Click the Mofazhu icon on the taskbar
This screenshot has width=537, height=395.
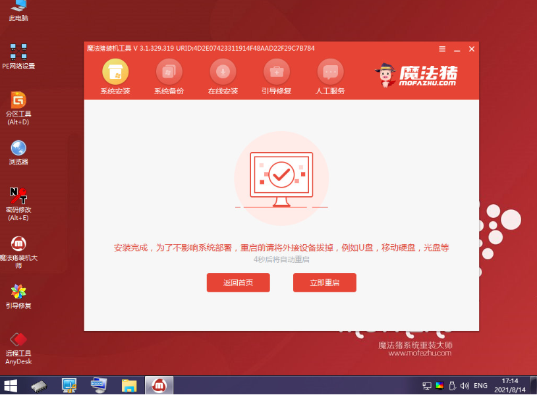pos(160,385)
